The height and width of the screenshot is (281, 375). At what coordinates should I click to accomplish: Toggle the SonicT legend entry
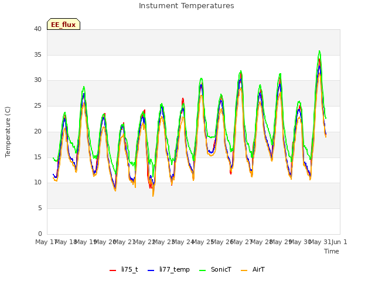coord(215,269)
